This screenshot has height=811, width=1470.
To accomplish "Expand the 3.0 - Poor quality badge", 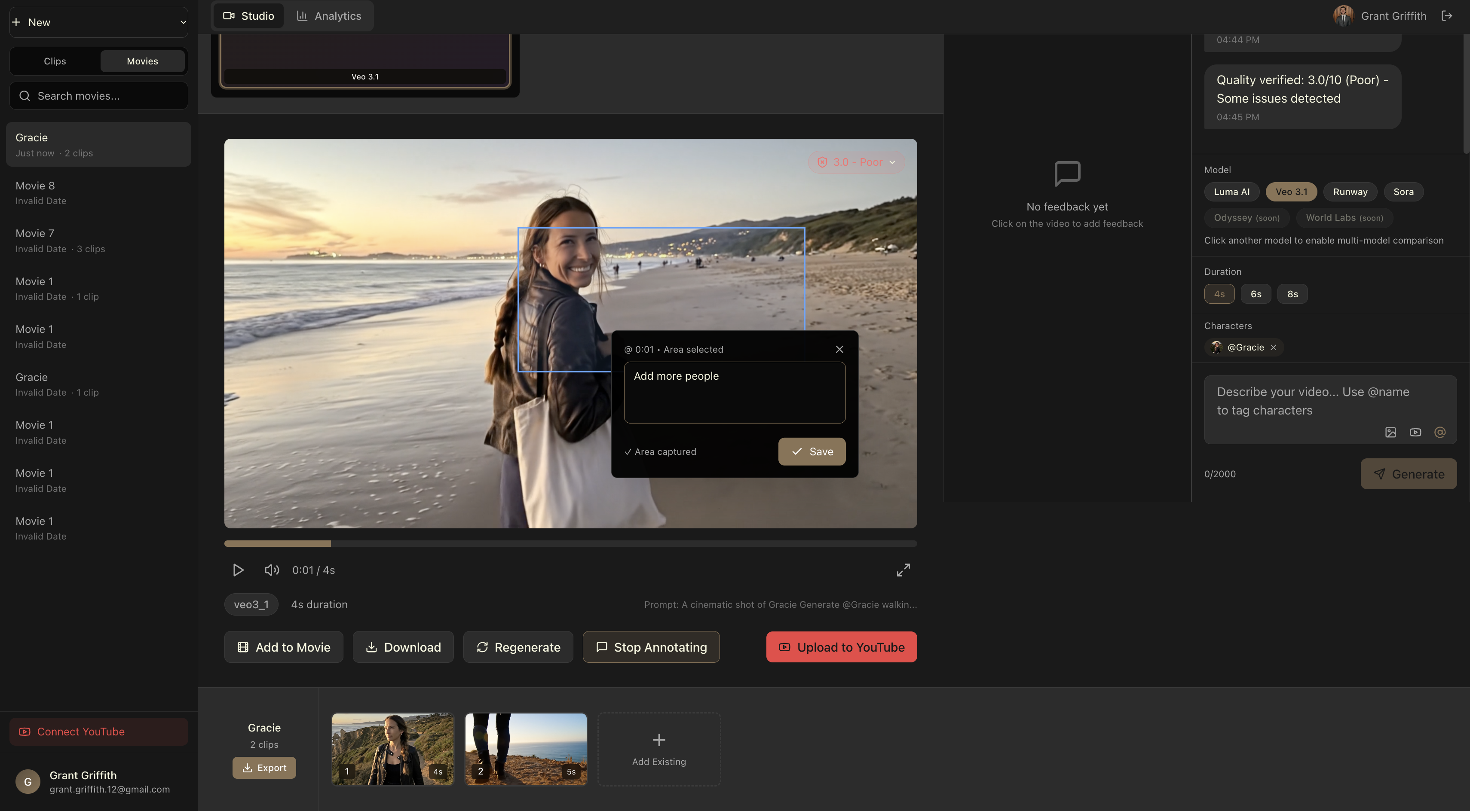I will tap(856, 162).
